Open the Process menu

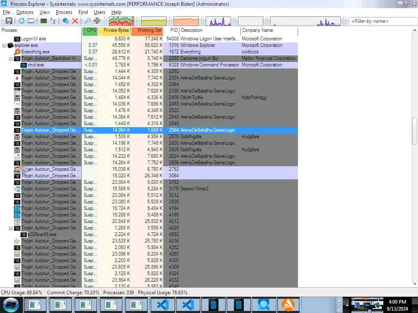(64, 12)
